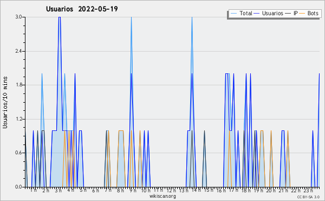Image resolution: width=325 pixels, height=201 pixels.
Task: Click the Total legend entry
Action: point(242,13)
